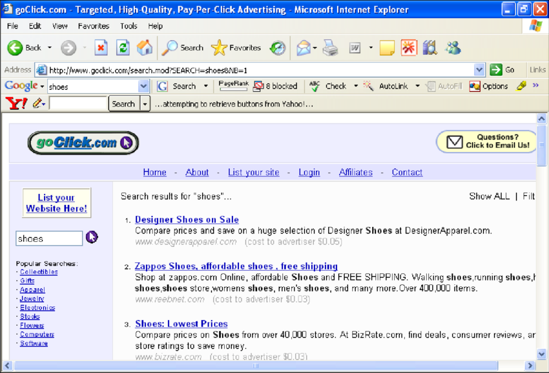The height and width of the screenshot is (373, 549).
Task: Open Zappos Shoes free shipping result
Action: [236, 266]
